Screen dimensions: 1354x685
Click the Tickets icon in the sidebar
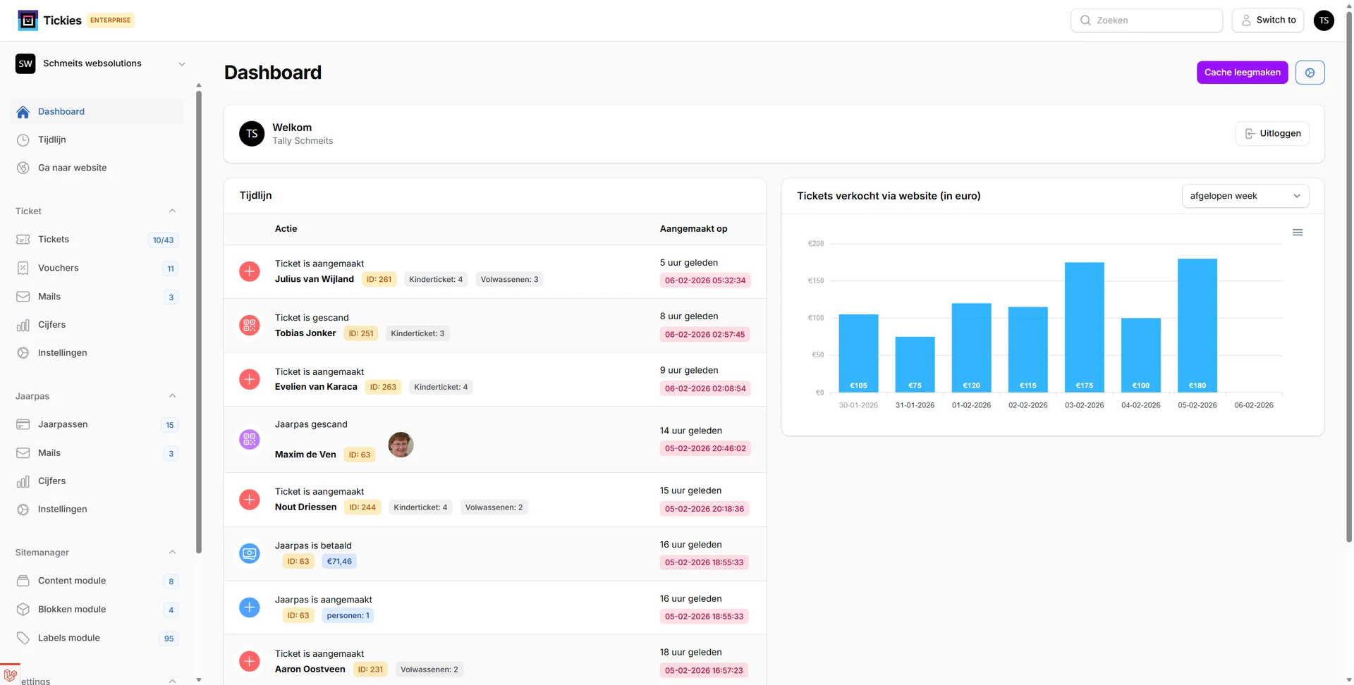[23, 240]
